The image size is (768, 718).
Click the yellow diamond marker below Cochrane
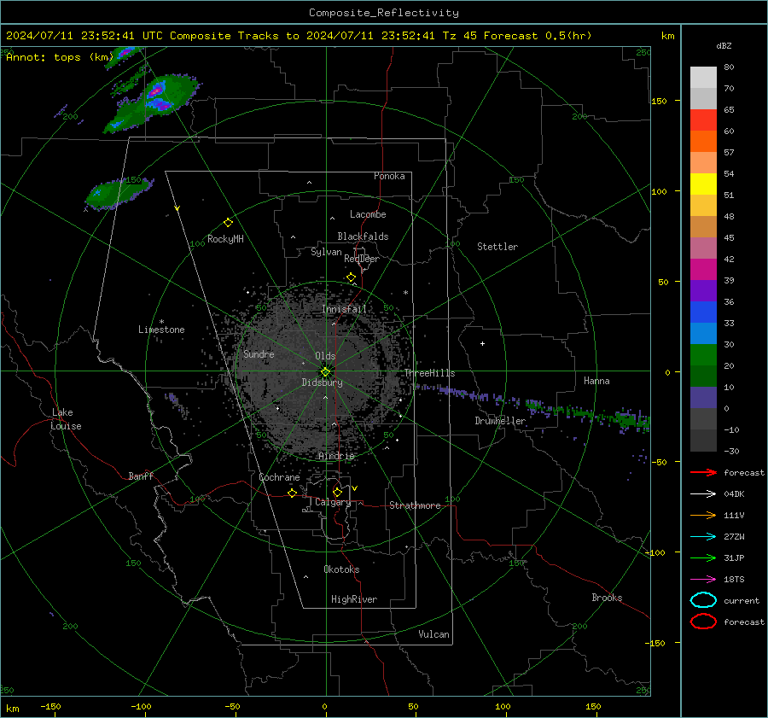[x=293, y=493]
